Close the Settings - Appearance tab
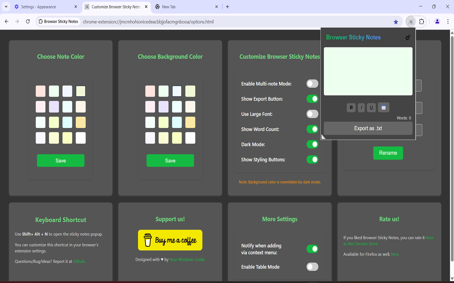Viewport: 454px width, 283px height. pos(76,7)
